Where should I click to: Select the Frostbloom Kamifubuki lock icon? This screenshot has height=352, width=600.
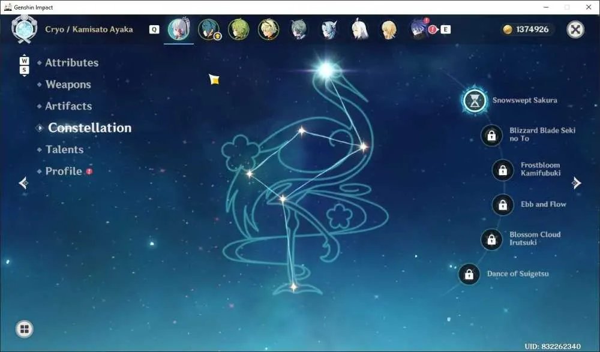coord(502,170)
